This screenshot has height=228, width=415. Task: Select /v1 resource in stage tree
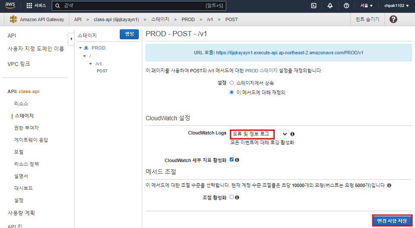click(x=99, y=64)
